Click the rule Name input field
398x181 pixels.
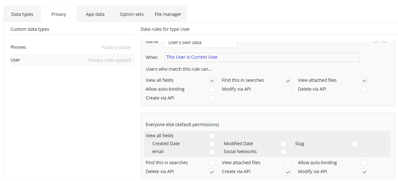coord(201,43)
